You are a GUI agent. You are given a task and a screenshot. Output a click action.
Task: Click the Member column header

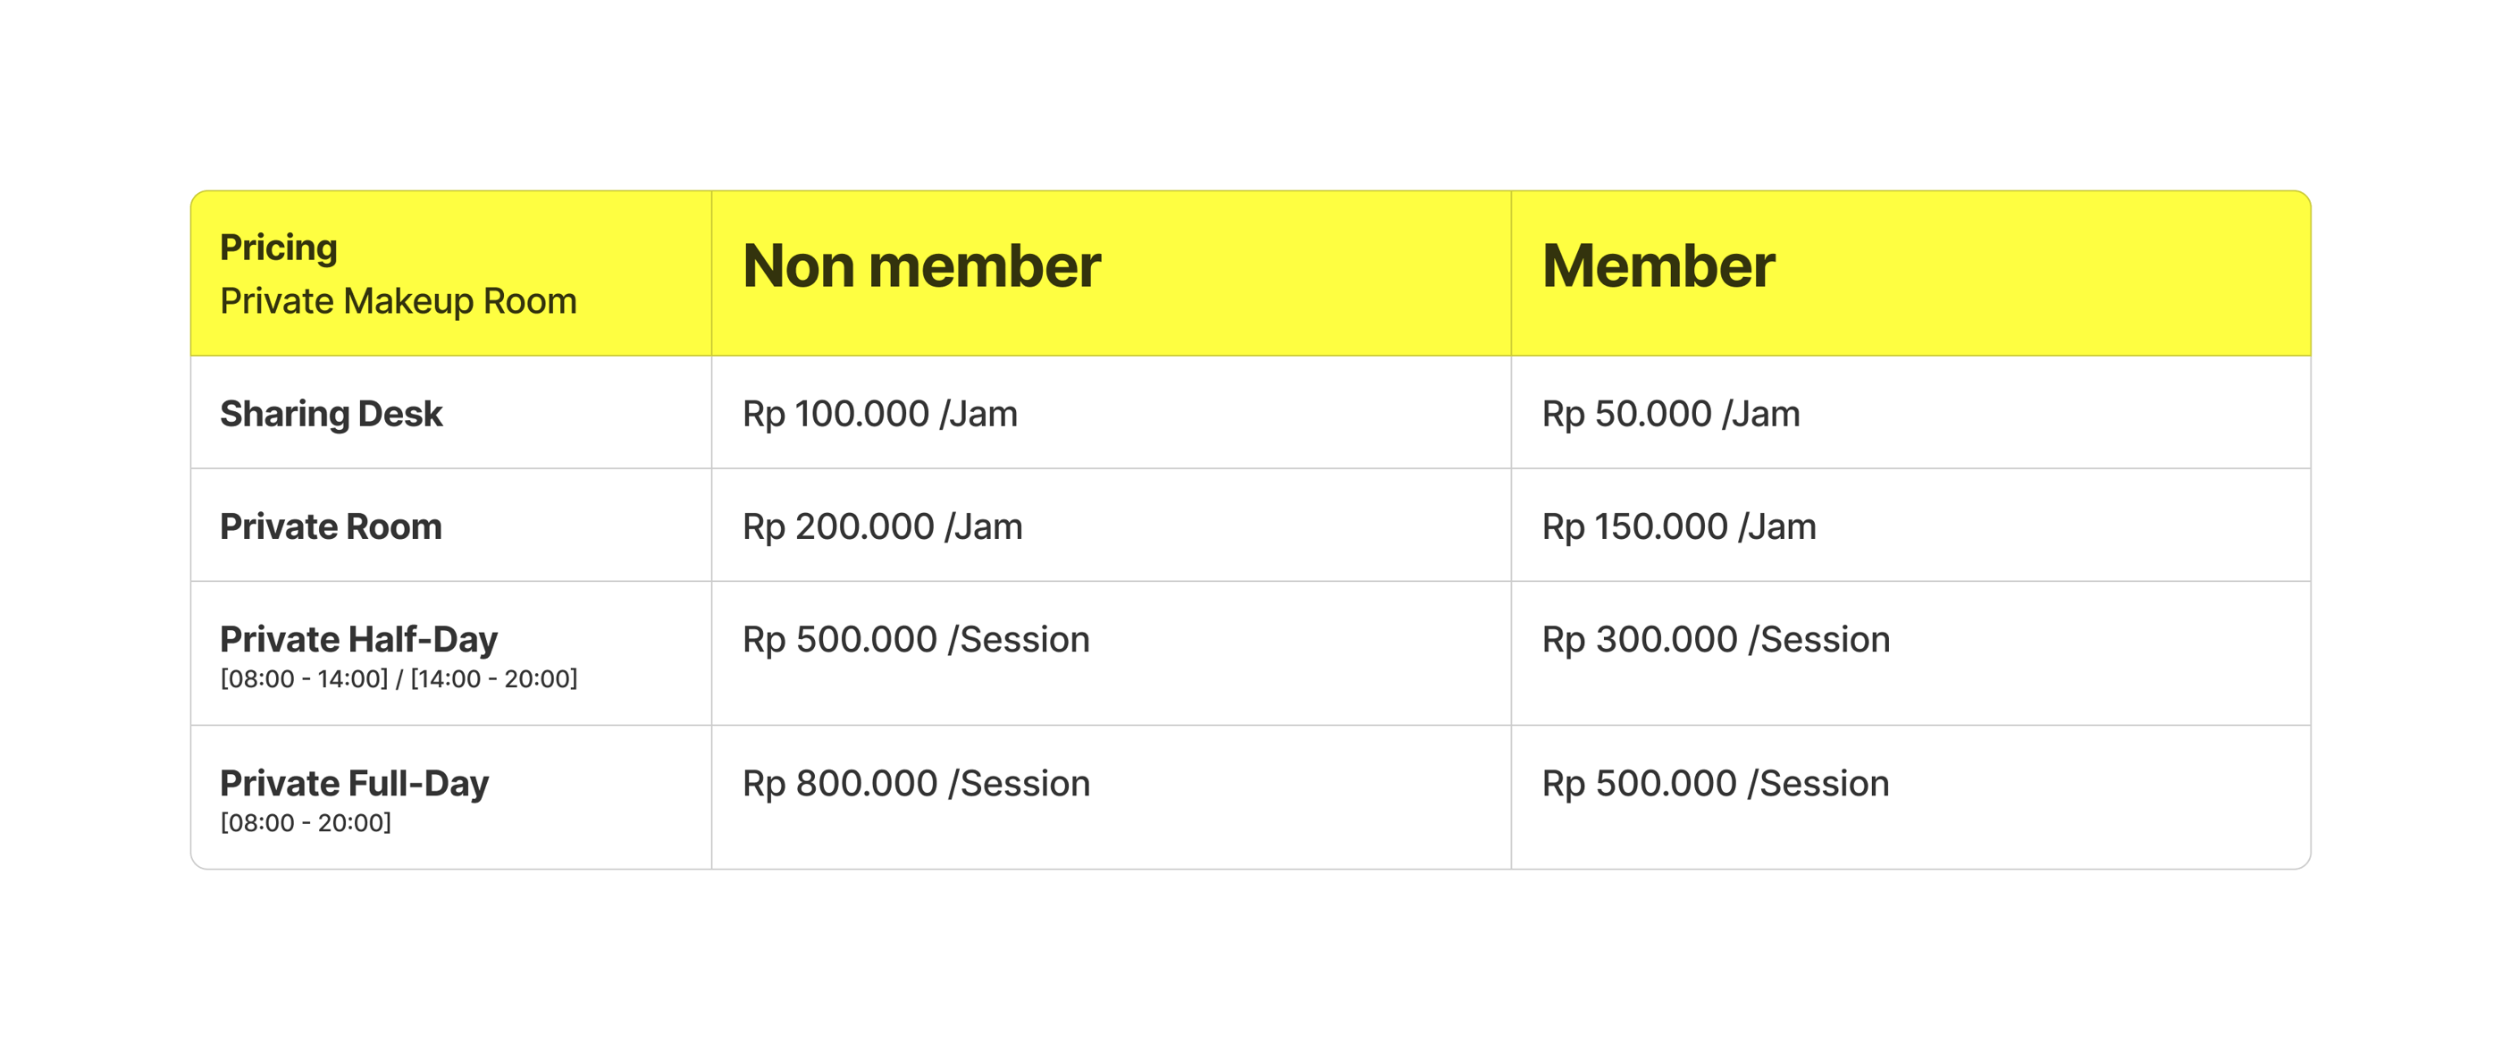(x=1658, y=265)
